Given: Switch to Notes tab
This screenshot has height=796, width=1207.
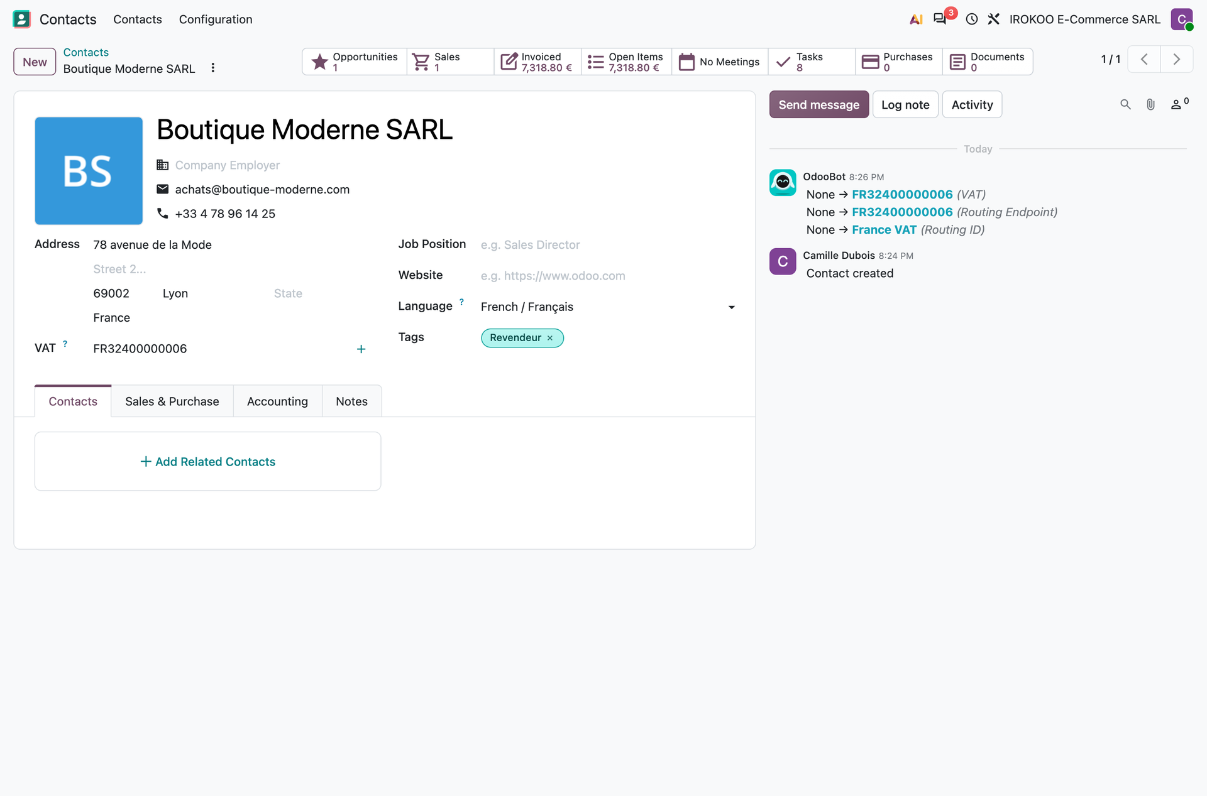Looking at the screenshot, I should pos(351,401).
